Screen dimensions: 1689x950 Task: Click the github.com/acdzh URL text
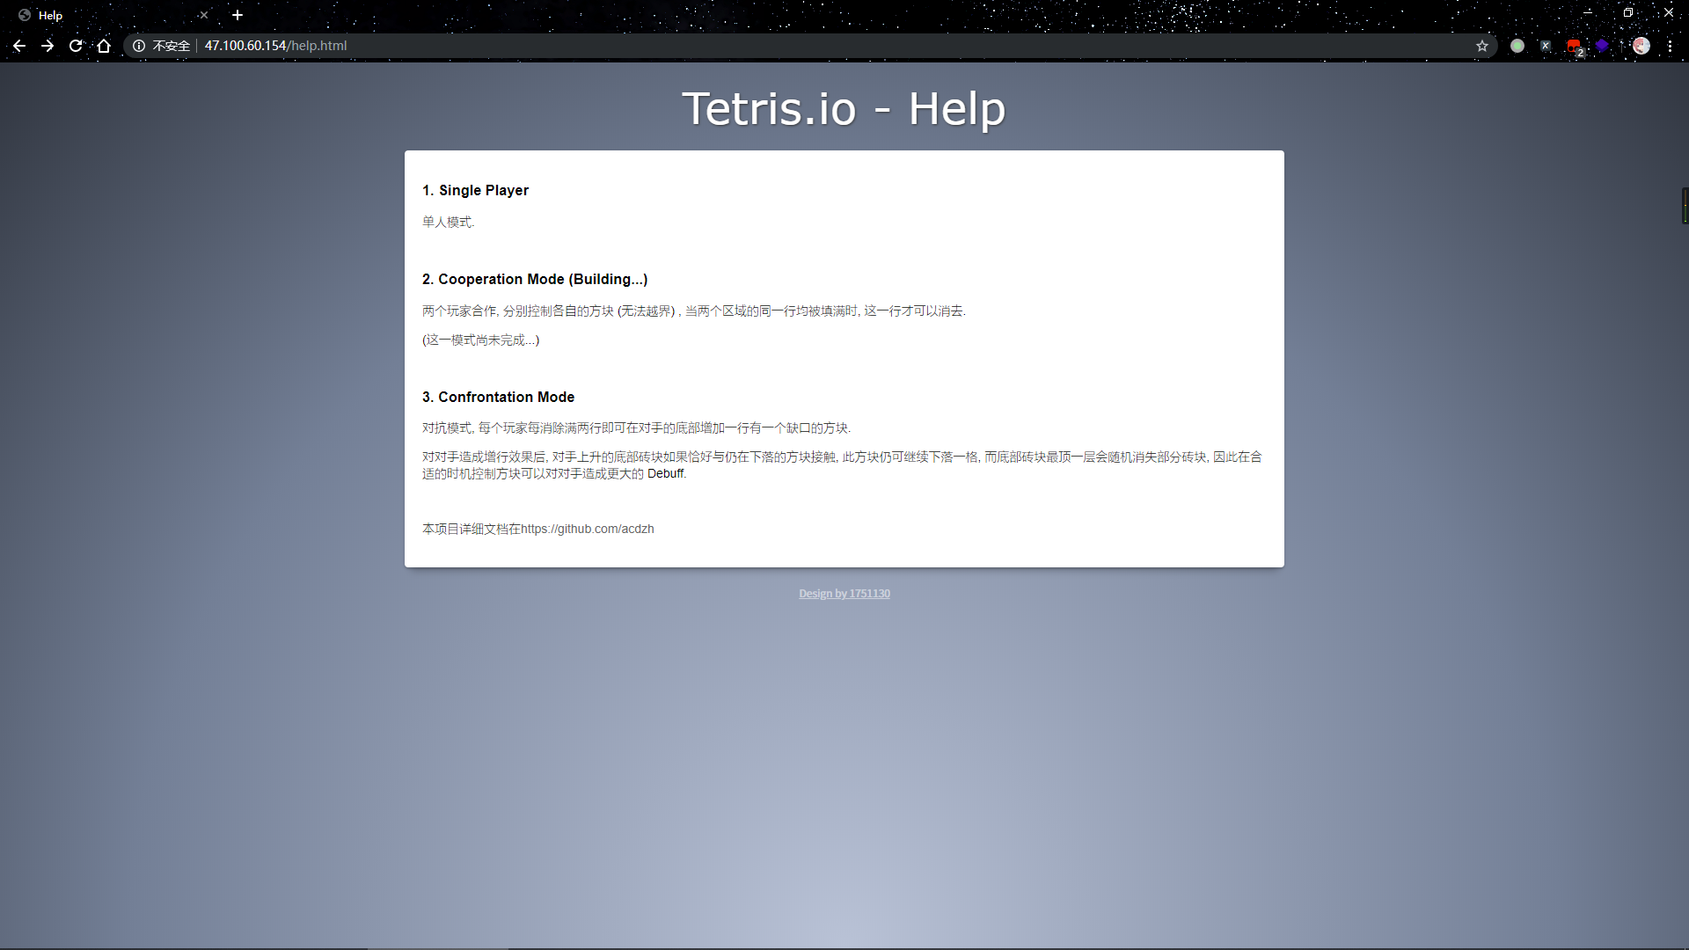(x=587, y=529)
